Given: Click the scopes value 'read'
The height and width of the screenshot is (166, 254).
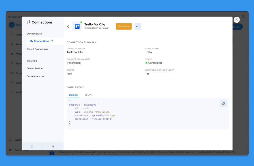Looking at the screenshot, I should click(69, 73).
